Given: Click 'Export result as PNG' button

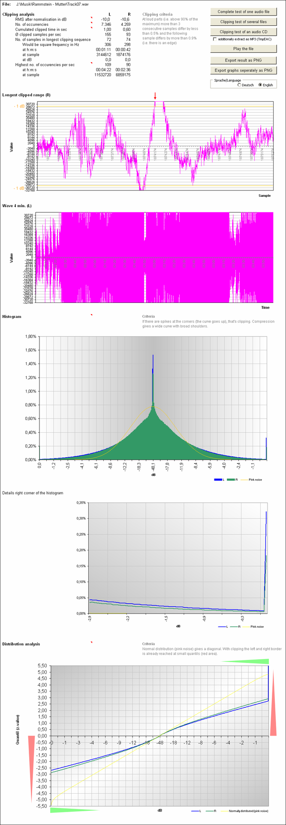Looking at the screenshot, I should (244, 60).
